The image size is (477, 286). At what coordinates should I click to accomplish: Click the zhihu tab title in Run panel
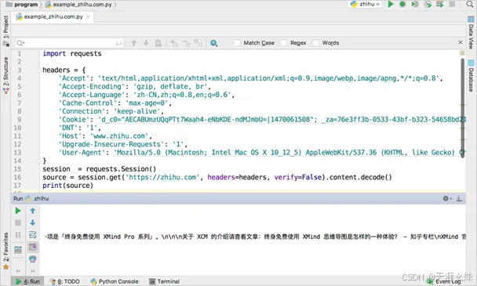[38, 198]
